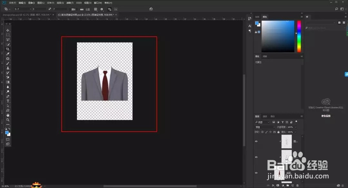Click the reset crop arrow icon

(151, 9)
